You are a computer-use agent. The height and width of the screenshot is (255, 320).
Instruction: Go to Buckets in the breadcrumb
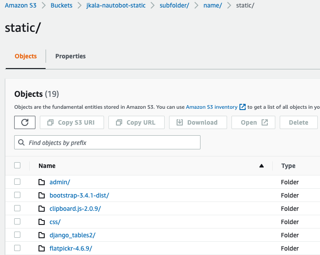click(62, 6)
